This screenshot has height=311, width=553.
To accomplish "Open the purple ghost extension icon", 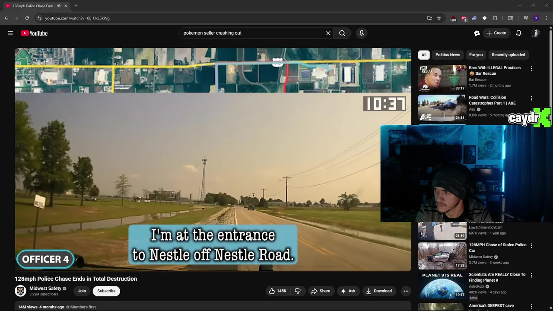I will click(474, 18).
